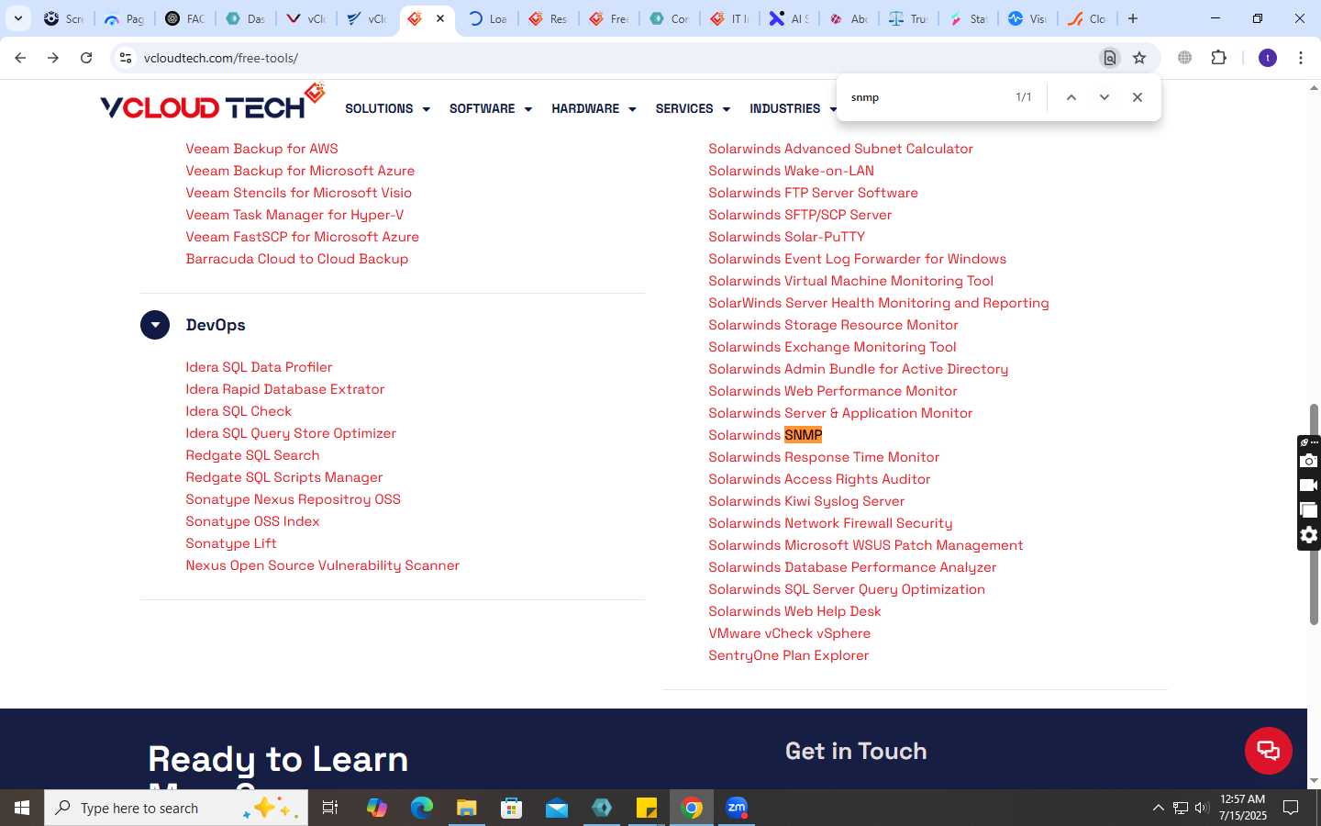Switch to the Vis browser tab

click(x=1027, y=18)
